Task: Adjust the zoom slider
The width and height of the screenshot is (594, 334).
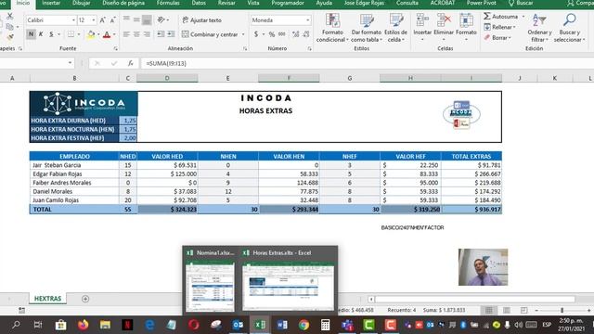Action: pyautogui.click(x=562, y=310)
